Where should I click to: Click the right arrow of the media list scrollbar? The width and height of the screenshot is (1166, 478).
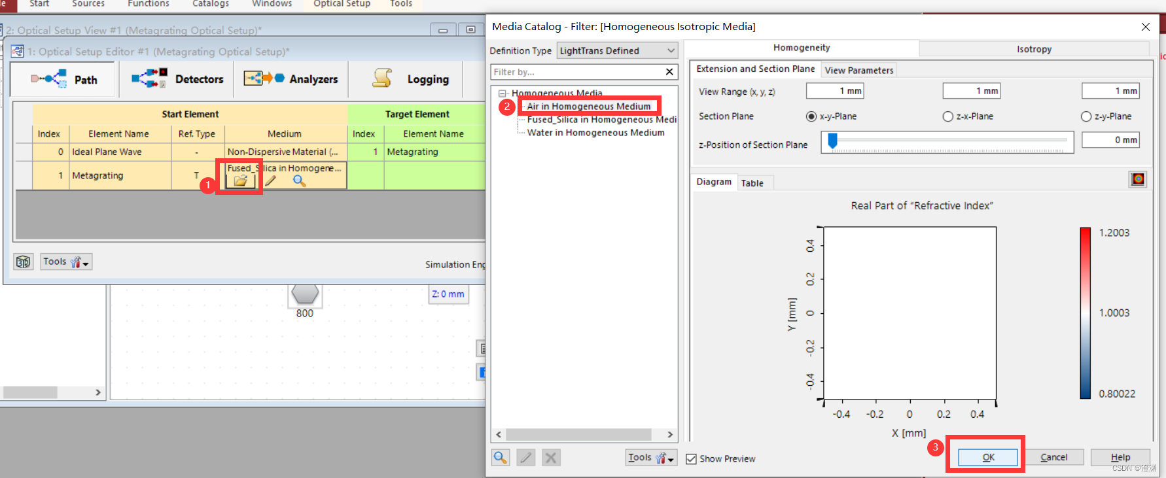coord(669,435)
